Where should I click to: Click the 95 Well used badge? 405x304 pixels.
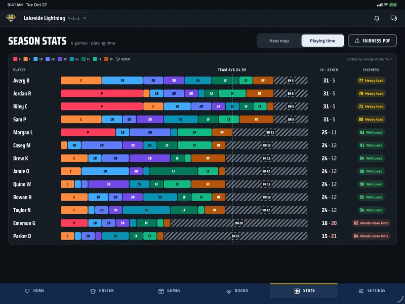tap(371, 197)
